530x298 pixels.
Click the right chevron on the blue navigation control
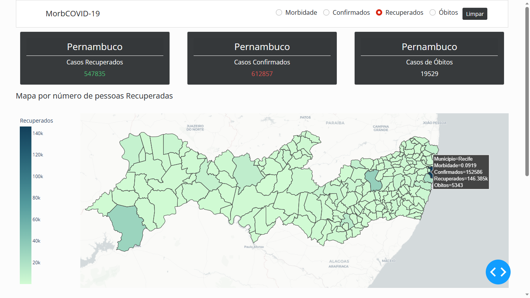point(502,272)
